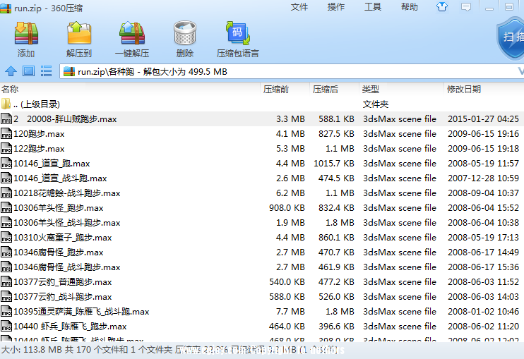Click the shirt skin icon in title bar
Viewport: 524px width, 359px height.
tap(442, 7)
